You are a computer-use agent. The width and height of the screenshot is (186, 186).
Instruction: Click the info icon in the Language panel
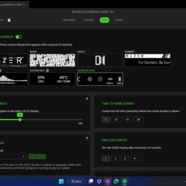87,138
